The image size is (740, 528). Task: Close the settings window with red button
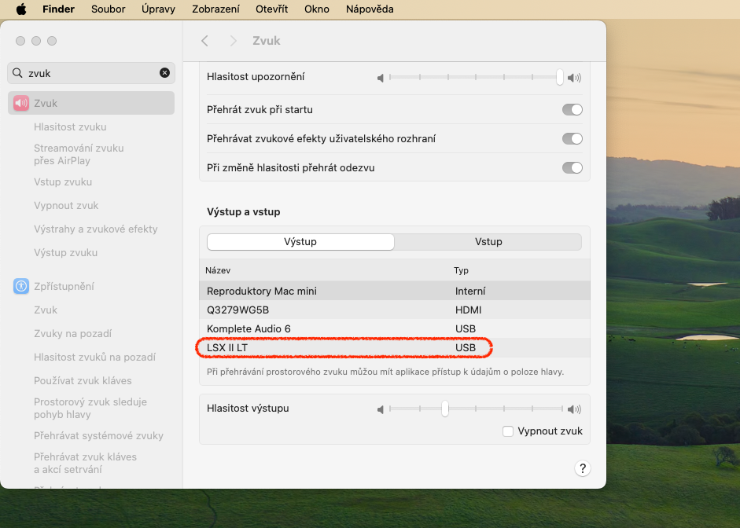[x=20, y=41]
